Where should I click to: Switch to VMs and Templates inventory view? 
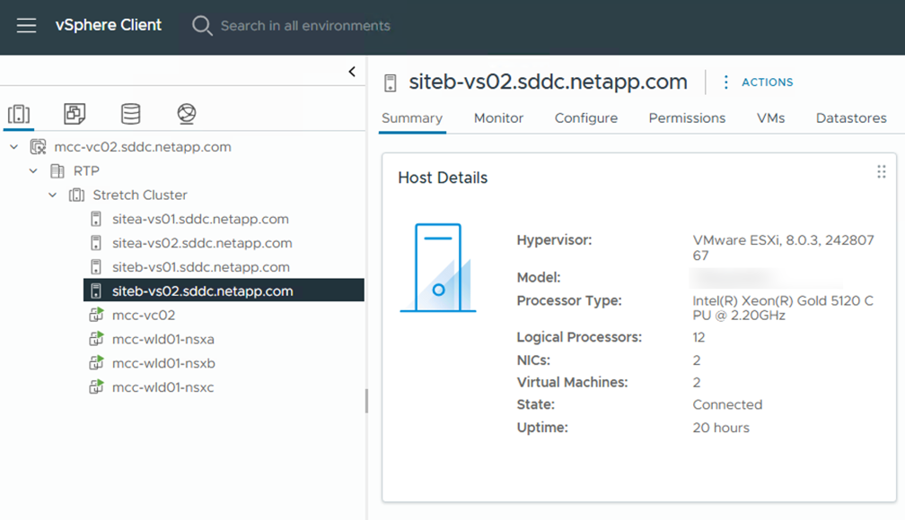[x=75, y=114]
